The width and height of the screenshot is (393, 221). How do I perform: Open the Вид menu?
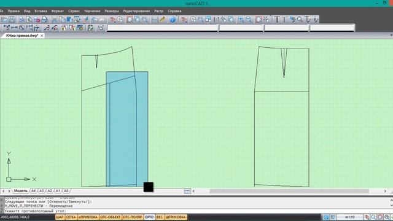27,11
